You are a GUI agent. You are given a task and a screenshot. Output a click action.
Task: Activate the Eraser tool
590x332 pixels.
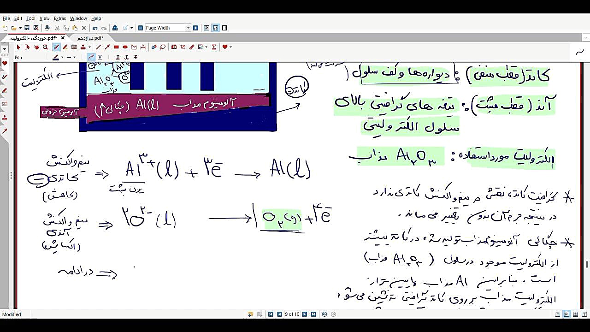154,47
